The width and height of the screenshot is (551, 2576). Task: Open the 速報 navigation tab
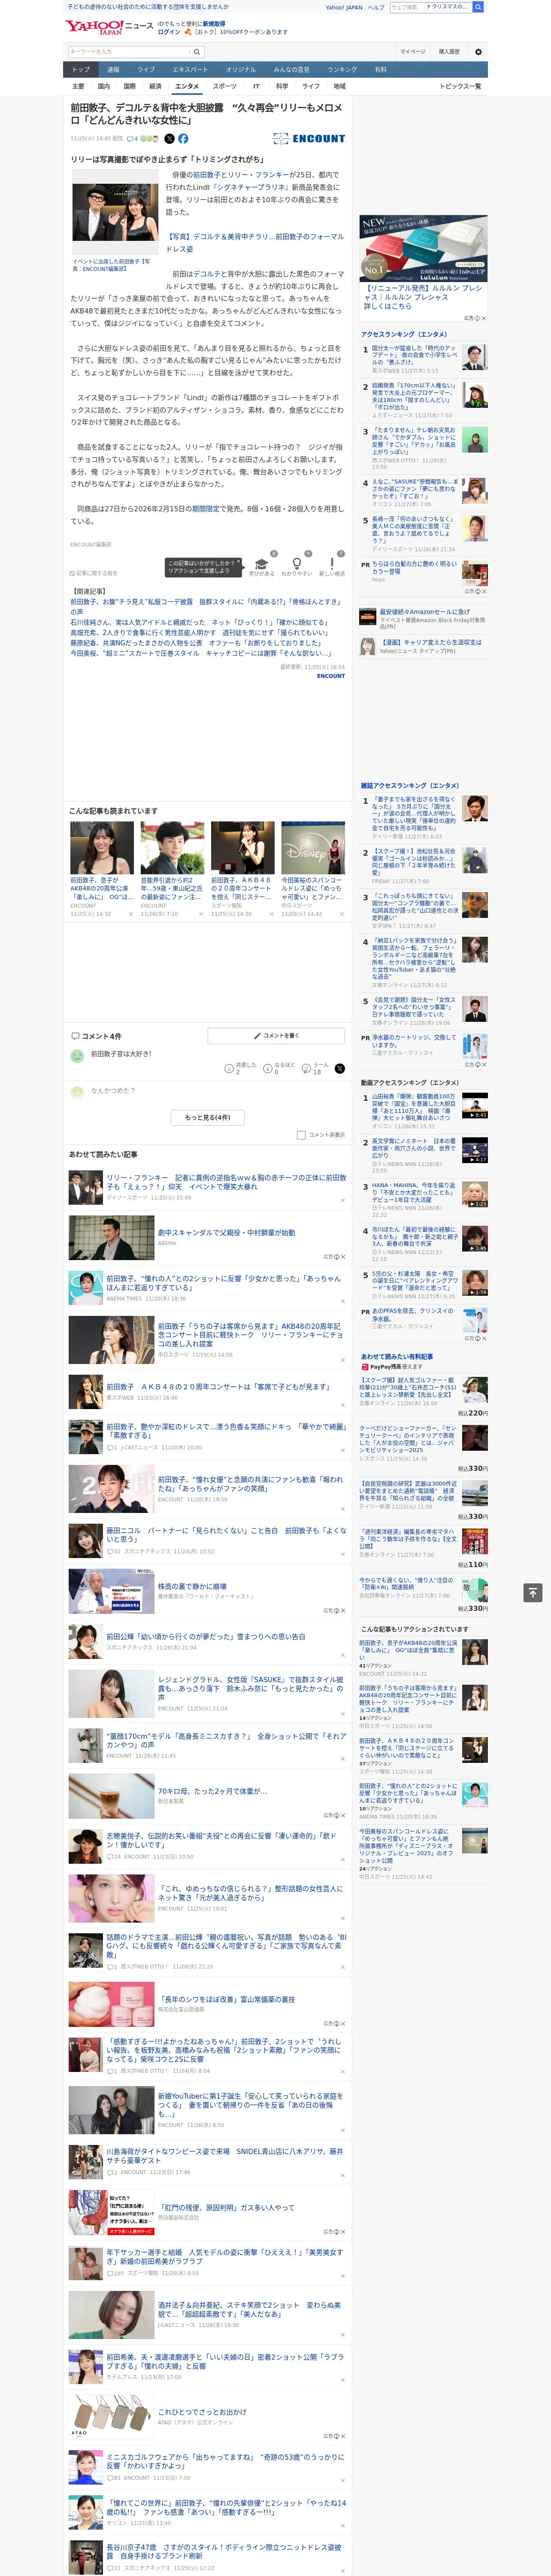pos(113,70)
